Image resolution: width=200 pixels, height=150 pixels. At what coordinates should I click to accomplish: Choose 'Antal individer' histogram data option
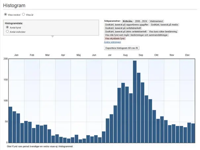[x=8, y=32]
